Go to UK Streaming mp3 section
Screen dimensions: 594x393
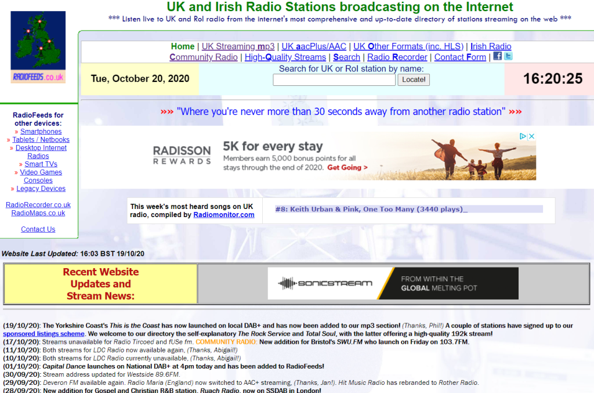(x=238, y=46)
